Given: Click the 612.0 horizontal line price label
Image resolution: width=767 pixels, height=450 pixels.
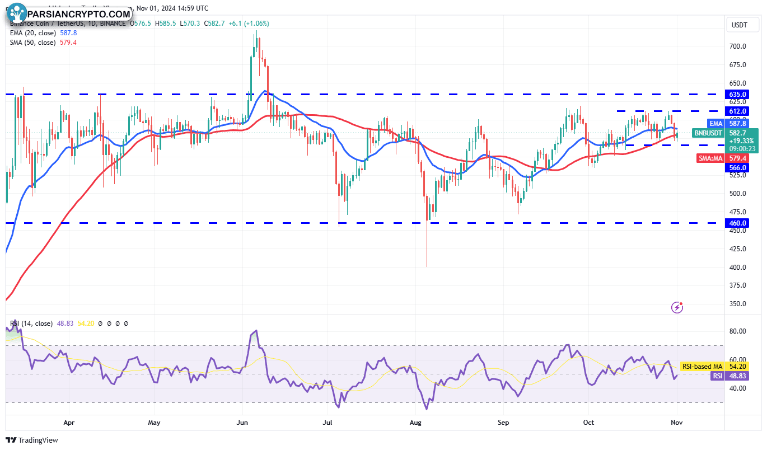Looking at the screenshot, I should click(737, 111).
